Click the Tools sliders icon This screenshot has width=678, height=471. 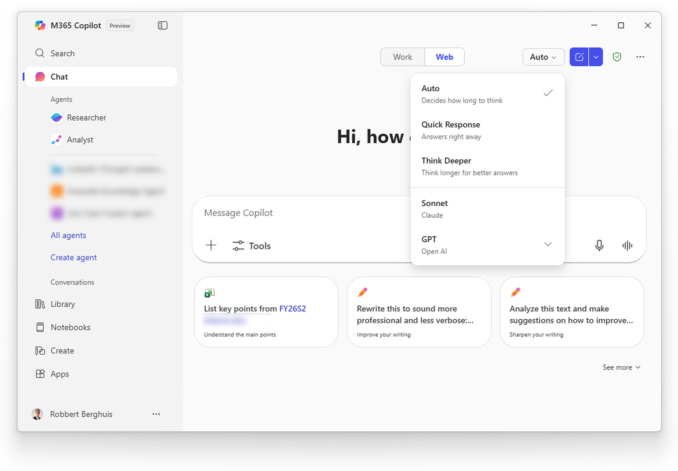tap(238, 246)
